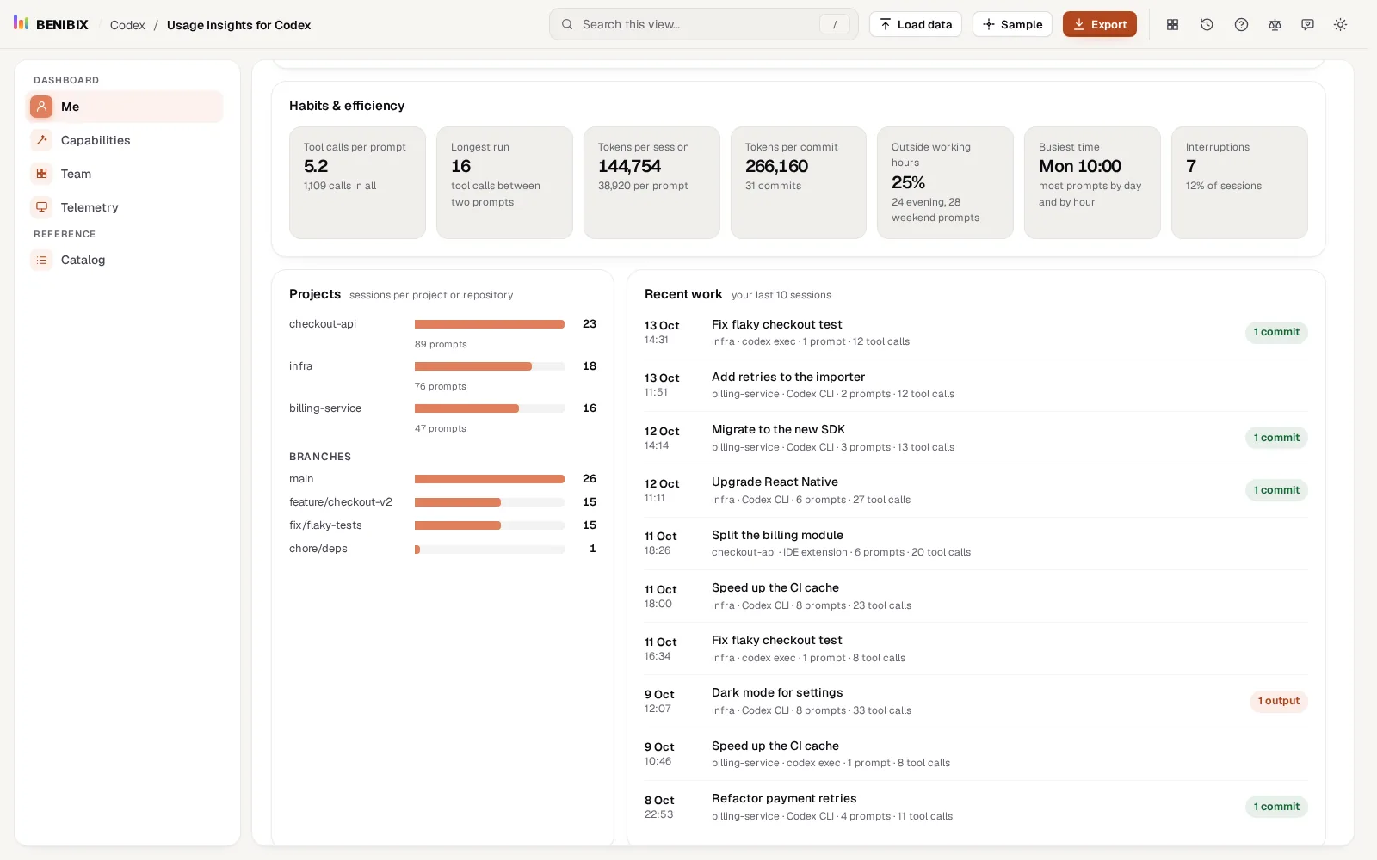The width and height of the screenshot is (1377, 860).
Task: Open the history clock icon
Action: tap(1207, 24)
